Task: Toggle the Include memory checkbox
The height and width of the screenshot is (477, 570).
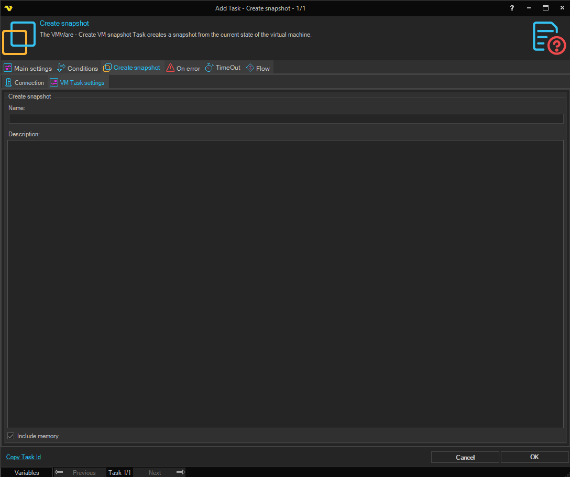Action: point(10,436)
